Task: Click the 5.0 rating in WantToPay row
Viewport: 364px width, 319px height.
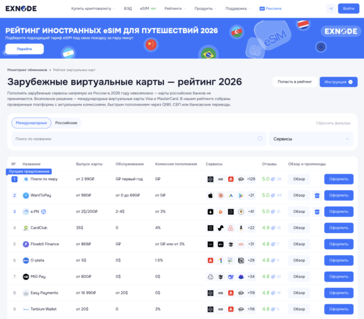Action: [266, 195]
